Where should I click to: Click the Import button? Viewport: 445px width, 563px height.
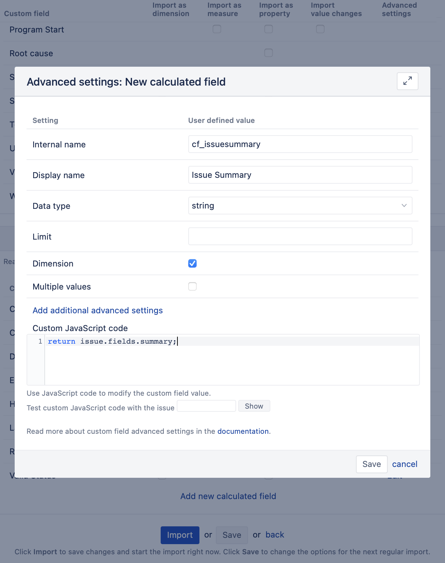tap(180, 535)
